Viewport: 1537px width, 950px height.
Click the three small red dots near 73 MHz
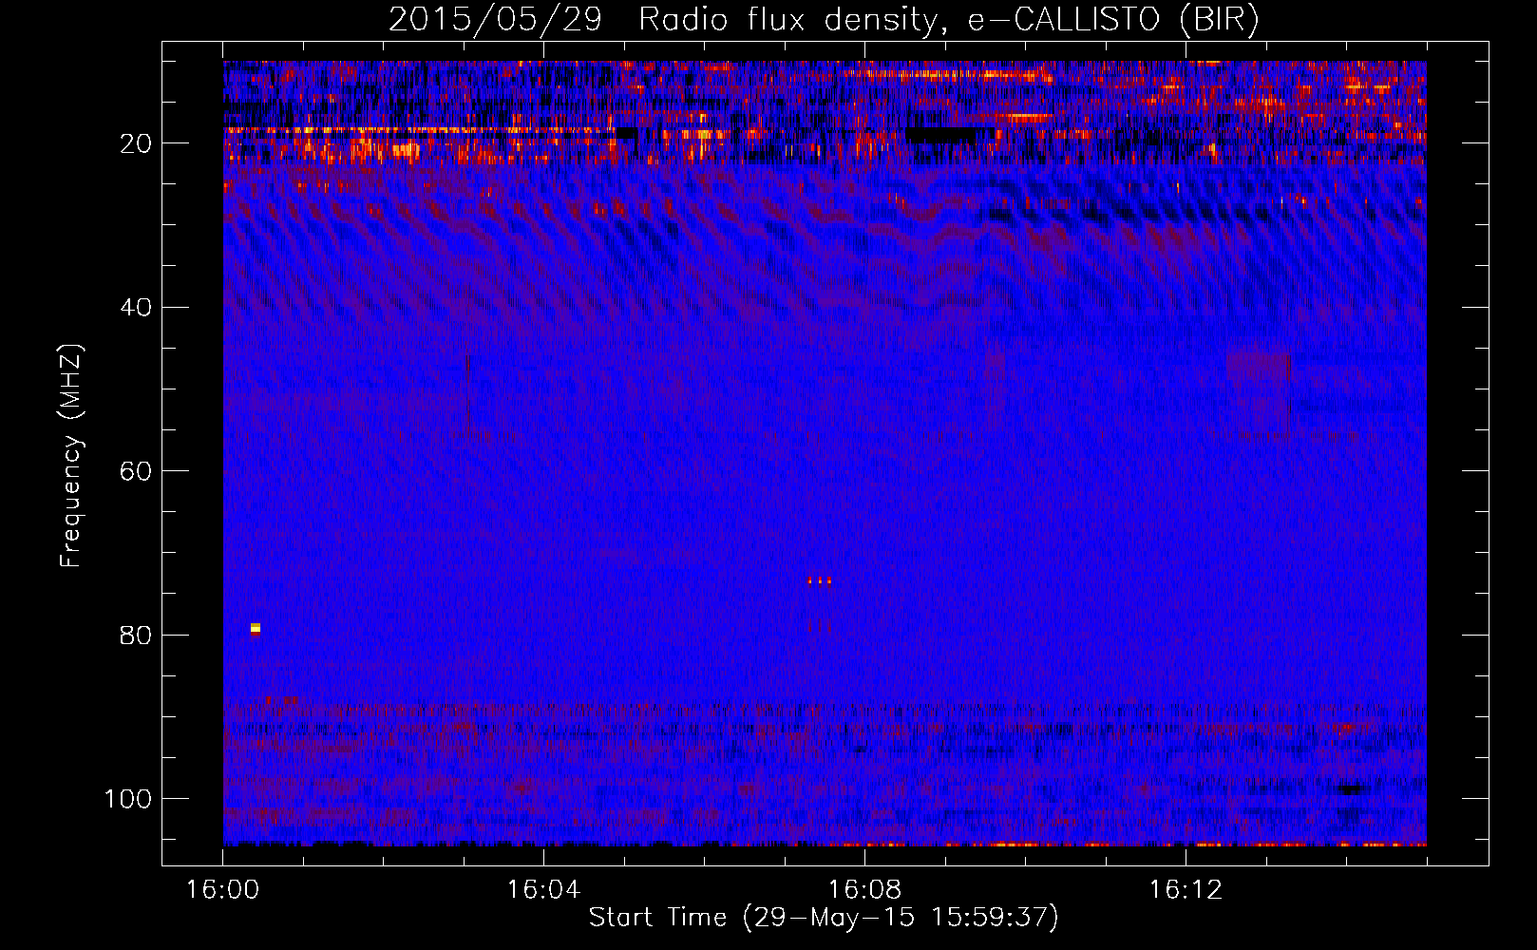[x=819, y=580]
